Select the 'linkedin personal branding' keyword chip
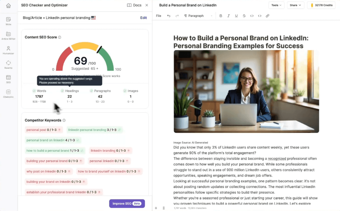This screenshot has height=211, width=340. pyautogui.click(x=95, y=130)
